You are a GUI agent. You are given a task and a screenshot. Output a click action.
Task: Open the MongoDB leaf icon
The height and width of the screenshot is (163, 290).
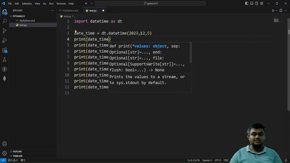5,79
